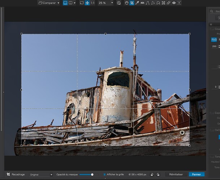
Task: Choose the Repair bandage tool
Action: [168, 3]
